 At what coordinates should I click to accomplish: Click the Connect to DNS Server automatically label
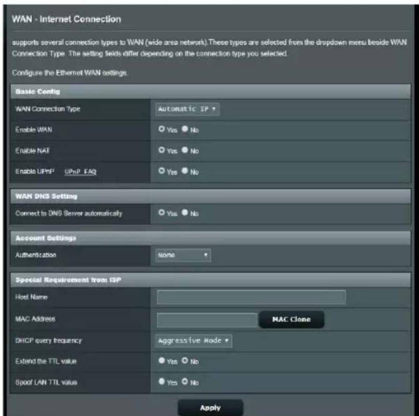coord(69,213)
